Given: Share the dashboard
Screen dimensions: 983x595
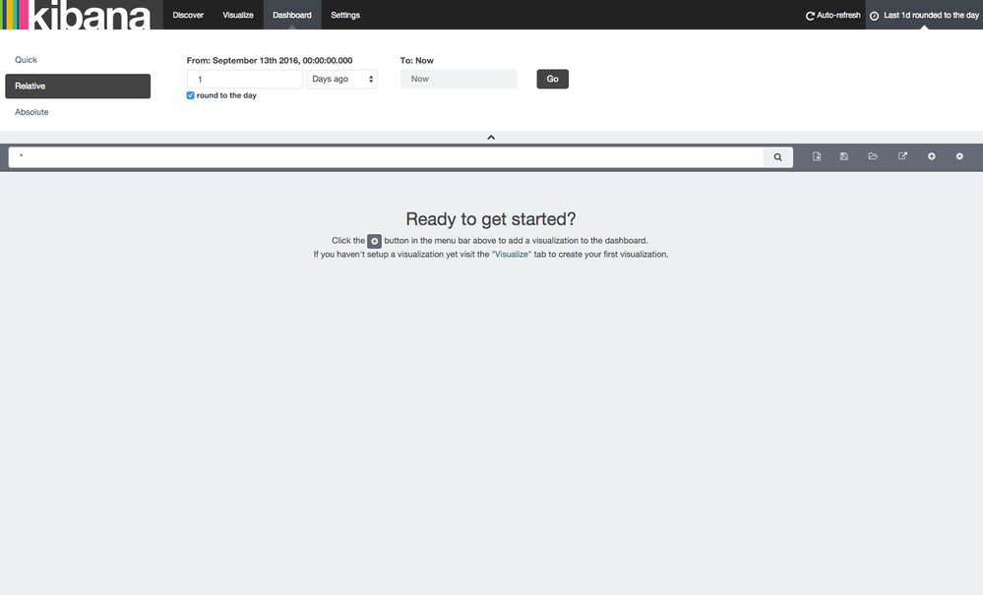Looking at the screenshot, I should (x=902, y=155).
